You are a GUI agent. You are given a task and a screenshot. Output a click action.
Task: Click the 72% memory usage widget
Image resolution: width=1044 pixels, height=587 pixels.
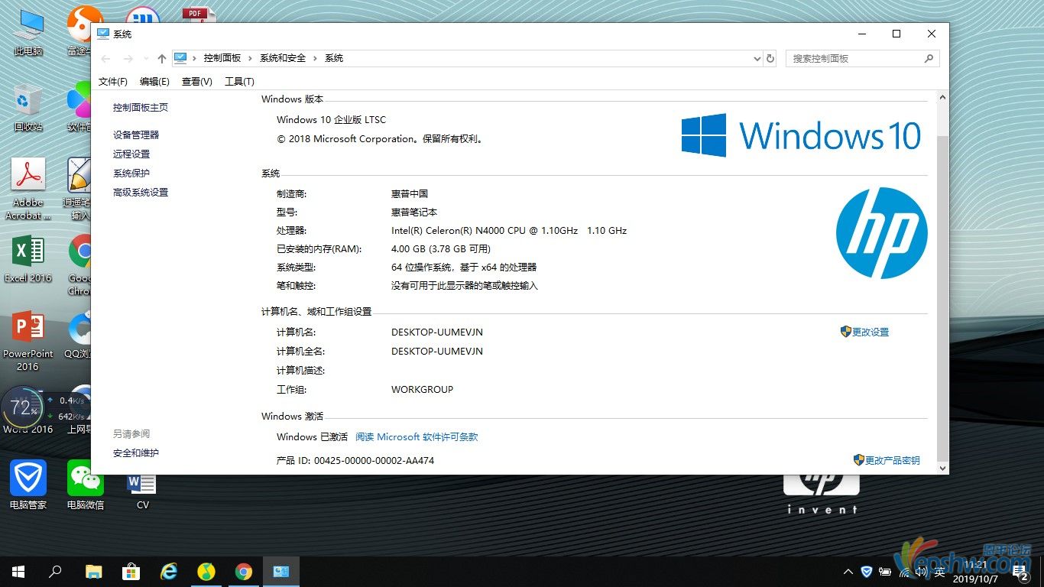(24, 407)
